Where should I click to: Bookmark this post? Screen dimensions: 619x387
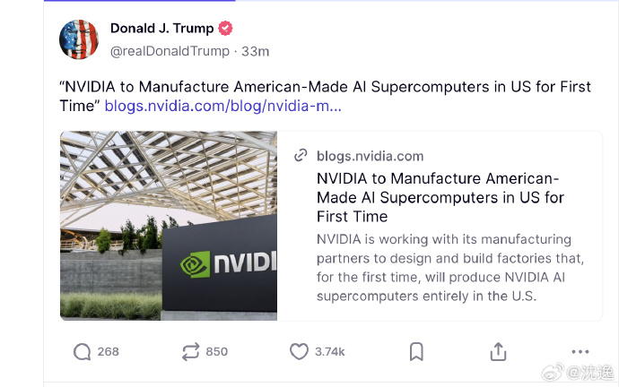(416, 352)
